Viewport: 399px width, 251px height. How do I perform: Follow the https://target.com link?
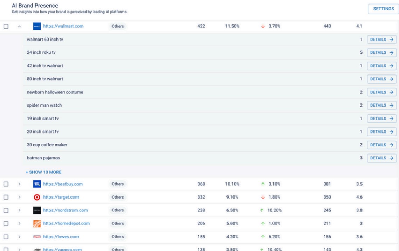pos(61,197)
